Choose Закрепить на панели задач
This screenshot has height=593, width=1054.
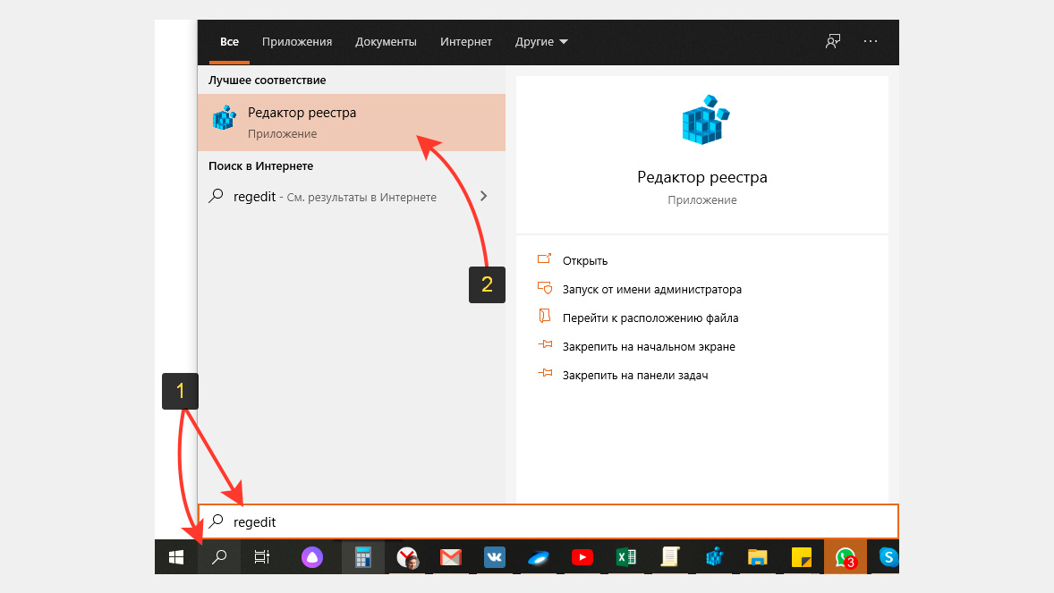[x=635, y=375]
